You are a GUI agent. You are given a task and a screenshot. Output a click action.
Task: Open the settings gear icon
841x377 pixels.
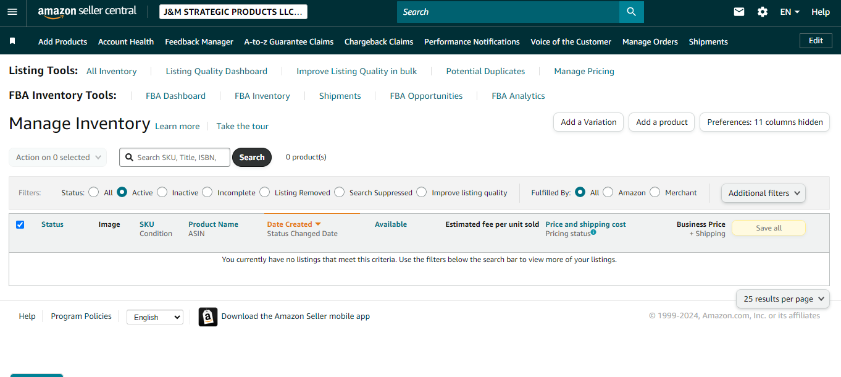[x=763, y=12]
